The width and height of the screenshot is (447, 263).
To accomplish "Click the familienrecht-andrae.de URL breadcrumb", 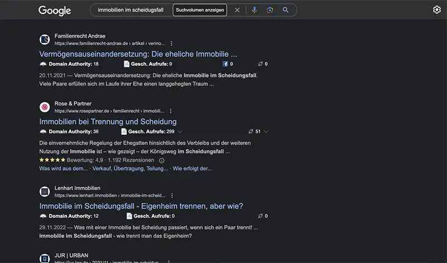I will coord(110,44).
